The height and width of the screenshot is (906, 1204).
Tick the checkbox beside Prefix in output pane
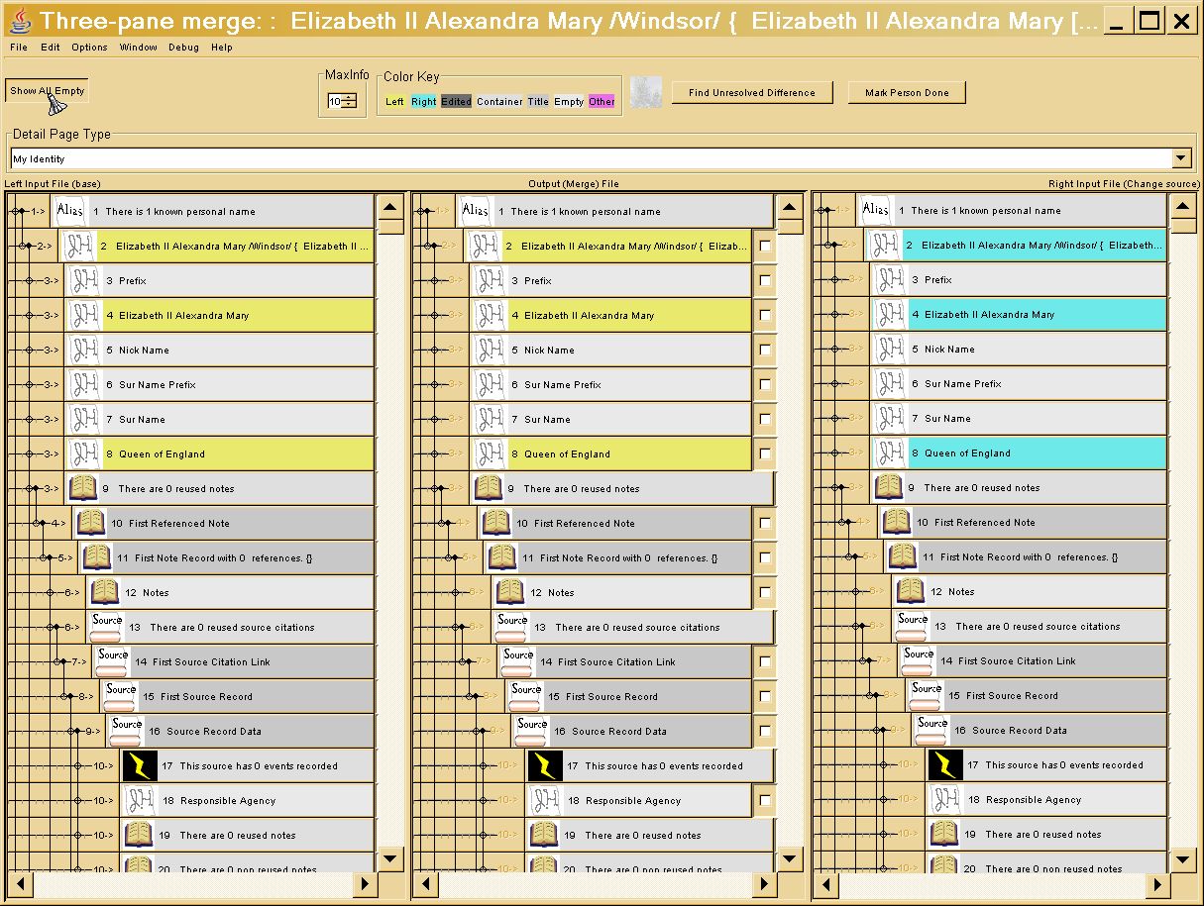[765, 280]
